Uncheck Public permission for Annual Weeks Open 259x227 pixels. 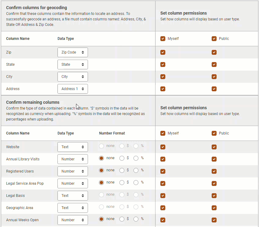tap(214, 220)
